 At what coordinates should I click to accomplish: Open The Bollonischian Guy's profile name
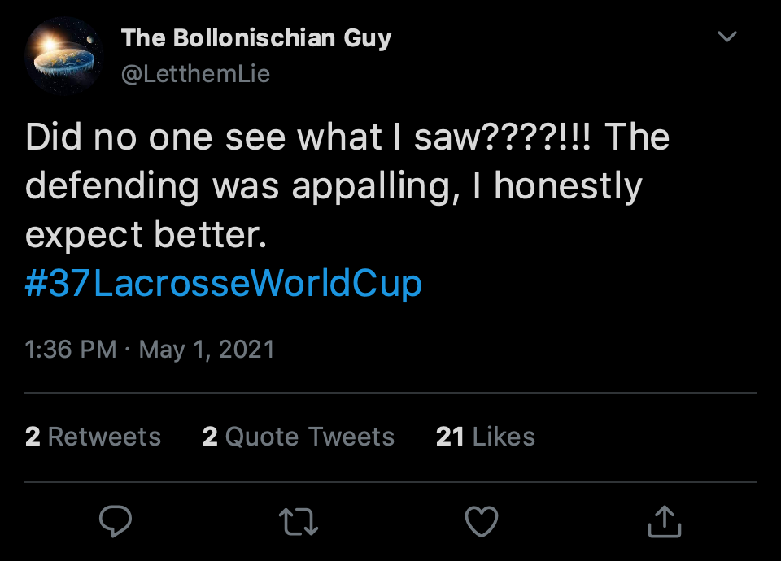click(255, 38)
